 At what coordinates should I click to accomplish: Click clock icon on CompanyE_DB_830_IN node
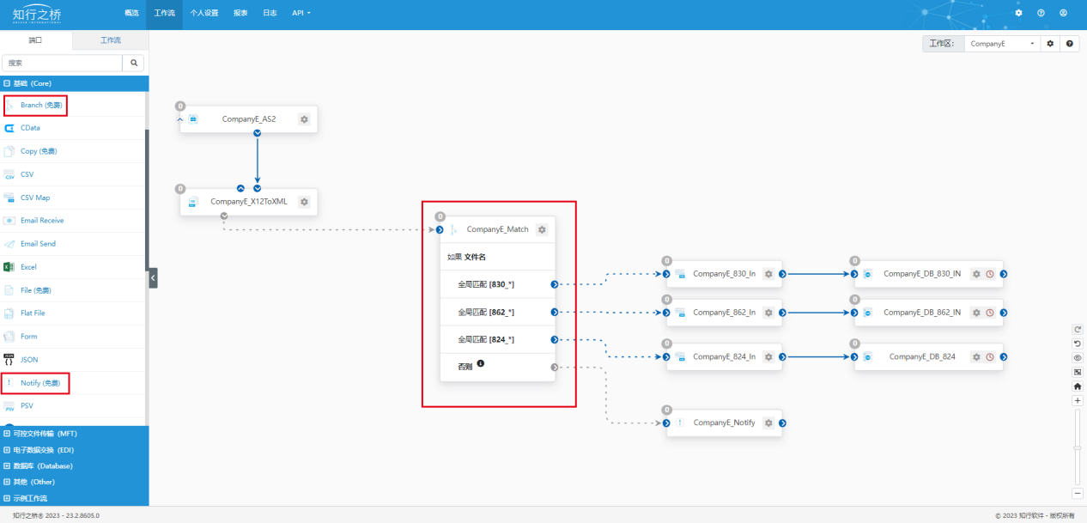[x=989, y=274]
